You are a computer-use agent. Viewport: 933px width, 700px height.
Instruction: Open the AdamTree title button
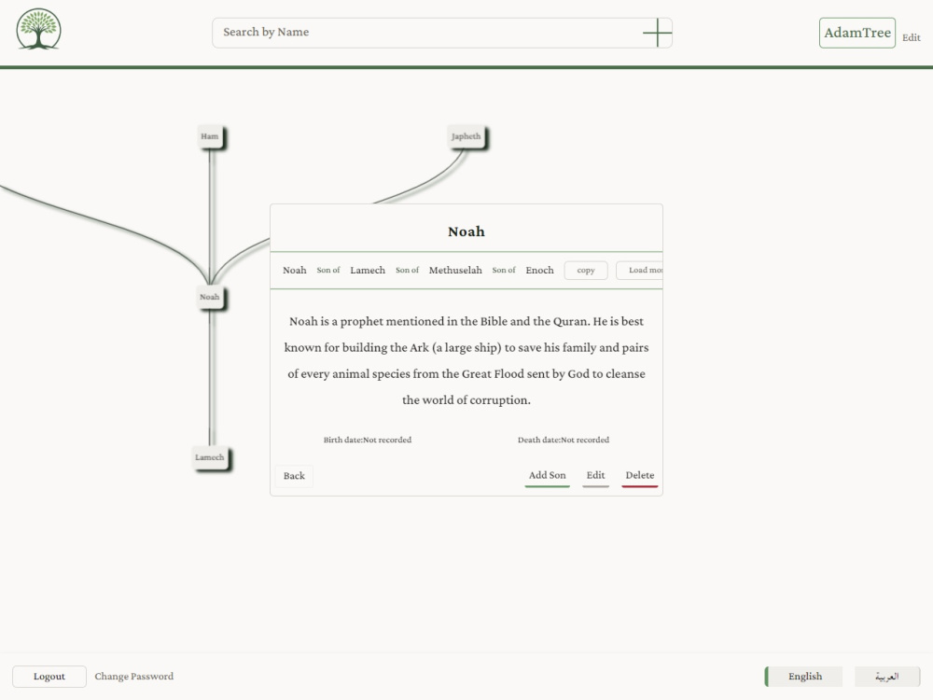pyautogui.click(x=856, y=33)
